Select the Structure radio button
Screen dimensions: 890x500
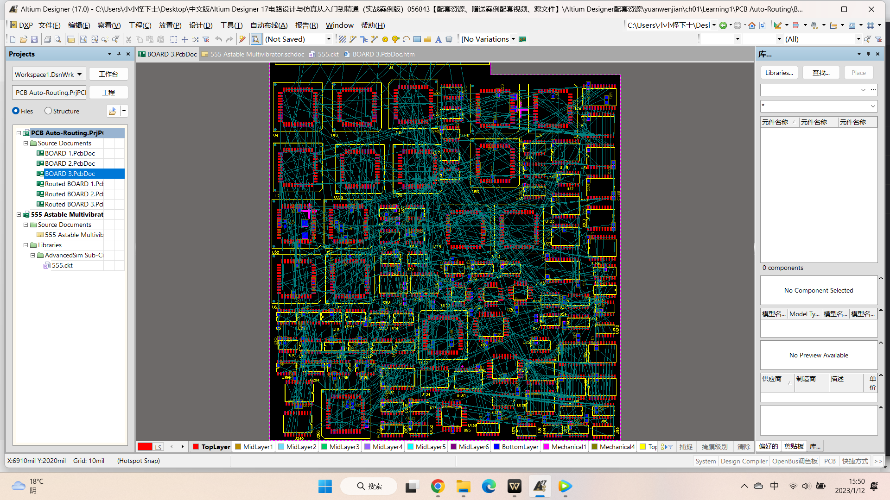(x=48, y=111)
